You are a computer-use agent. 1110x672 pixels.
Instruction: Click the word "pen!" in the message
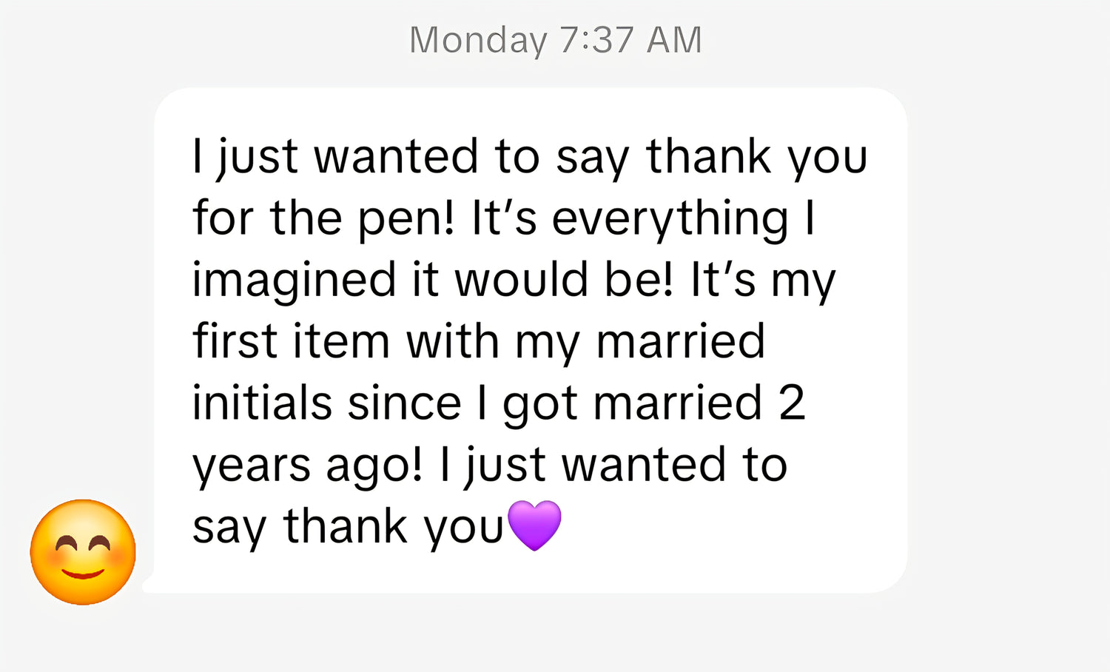(406, 220)
